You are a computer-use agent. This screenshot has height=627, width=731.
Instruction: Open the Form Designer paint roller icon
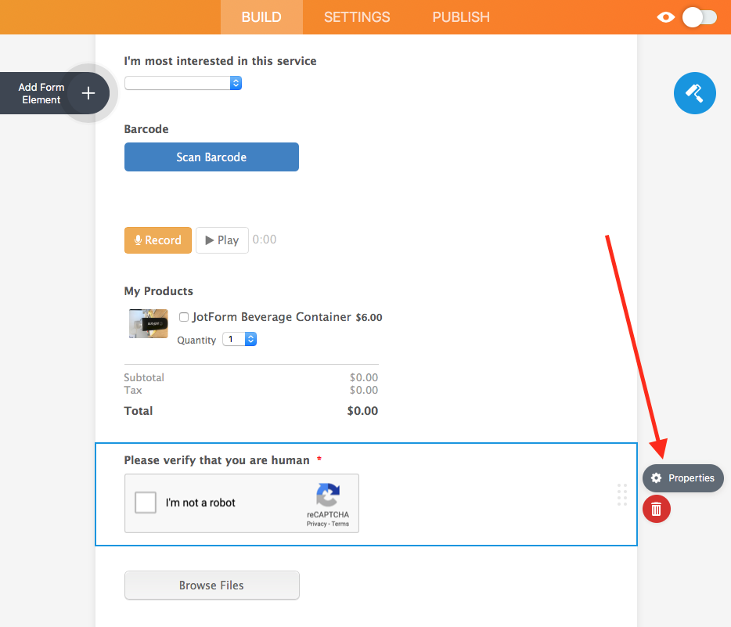694,93
